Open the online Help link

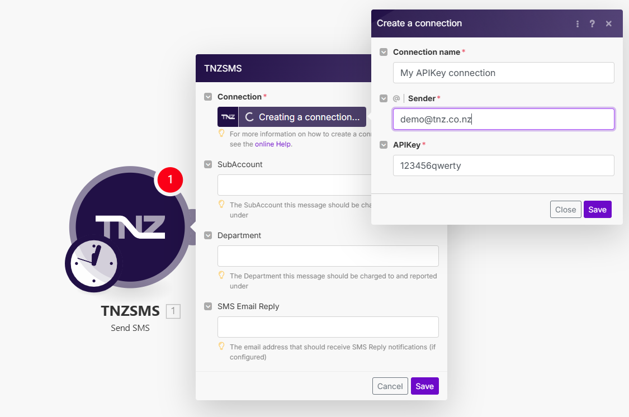pos(273,144)
